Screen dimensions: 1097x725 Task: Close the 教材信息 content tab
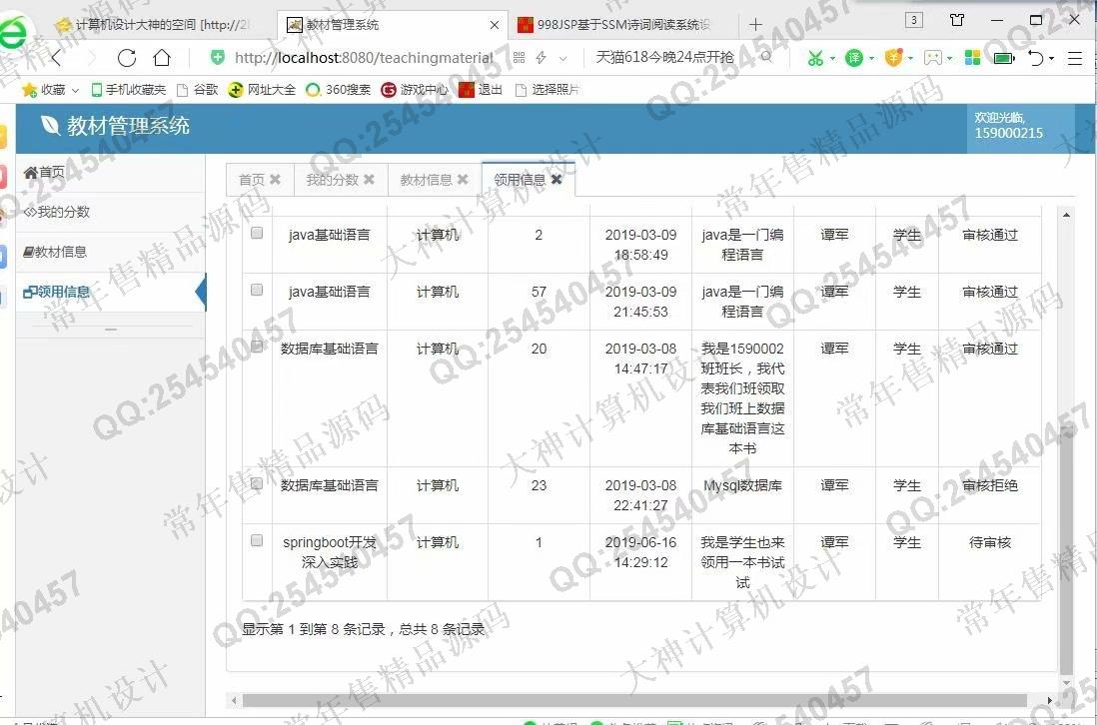coord(463,180)
